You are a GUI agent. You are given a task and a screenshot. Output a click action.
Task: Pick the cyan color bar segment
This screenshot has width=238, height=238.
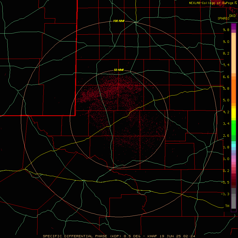pyautogui.click(x=234, y=145)
